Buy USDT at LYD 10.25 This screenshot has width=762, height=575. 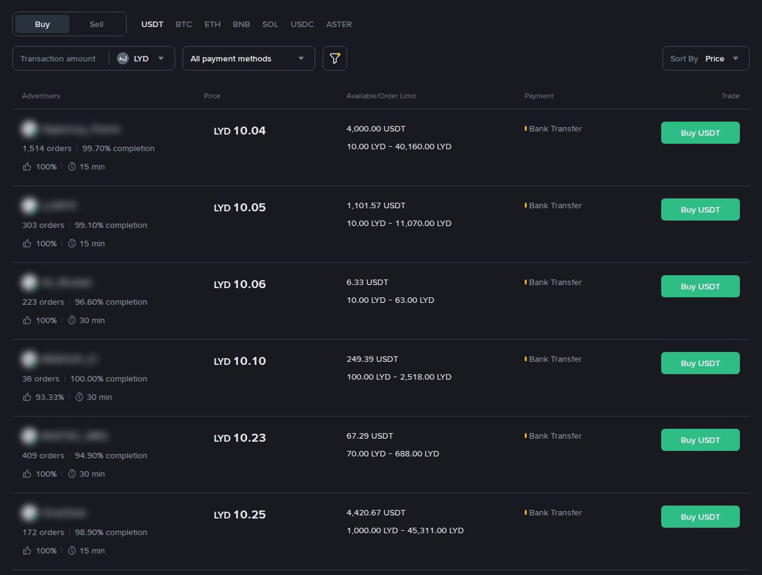(x=701, y=517)
